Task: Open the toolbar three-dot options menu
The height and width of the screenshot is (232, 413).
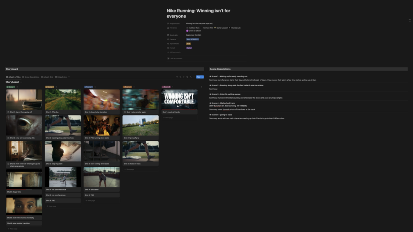Action: 194,77
